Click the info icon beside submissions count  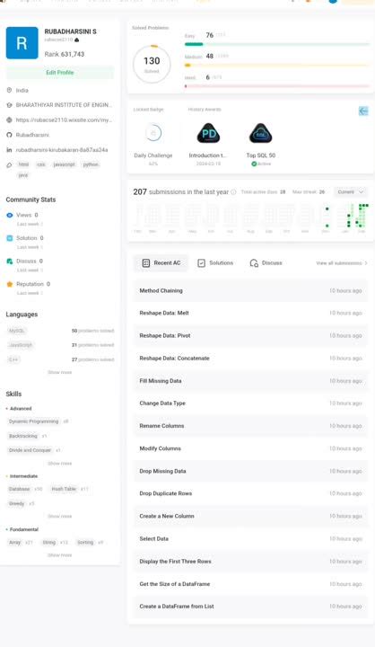233,192
